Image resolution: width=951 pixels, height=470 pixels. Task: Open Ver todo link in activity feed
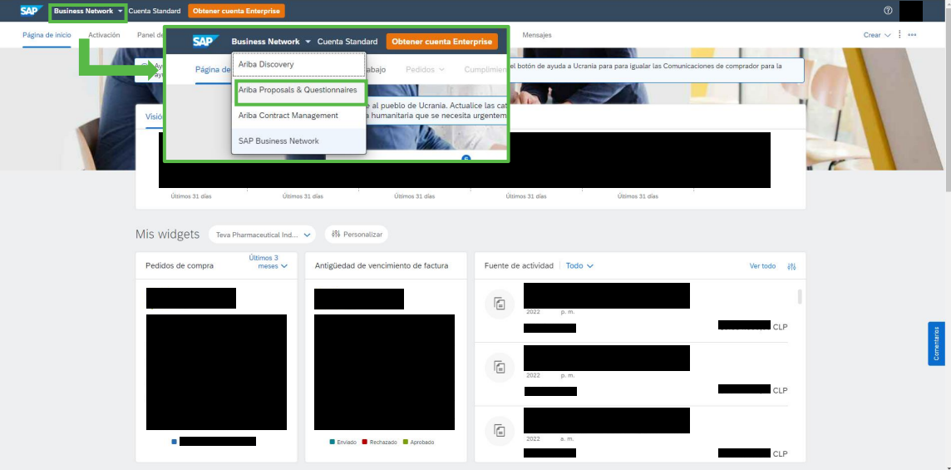click(762, 266)
